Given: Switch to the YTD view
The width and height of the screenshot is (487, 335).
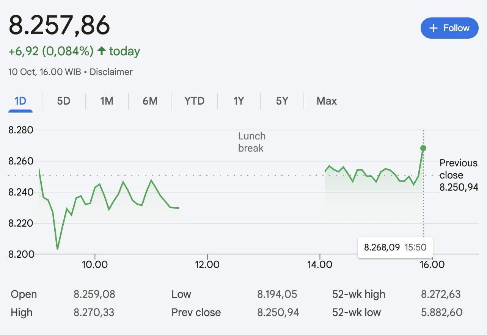Looking at the screenshot, I should (x=195, y=101).
